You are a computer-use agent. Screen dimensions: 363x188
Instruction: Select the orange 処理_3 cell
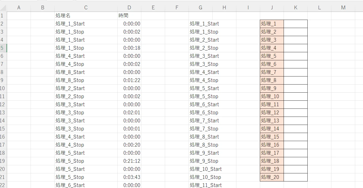point(272,40)
